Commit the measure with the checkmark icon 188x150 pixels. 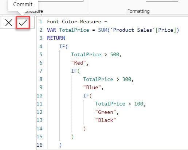tap(23, 23)
